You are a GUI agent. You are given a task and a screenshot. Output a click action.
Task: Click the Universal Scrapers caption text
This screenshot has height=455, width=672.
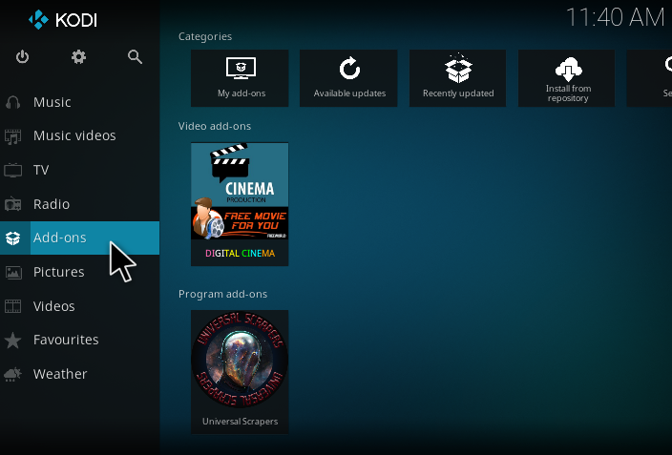240,422
